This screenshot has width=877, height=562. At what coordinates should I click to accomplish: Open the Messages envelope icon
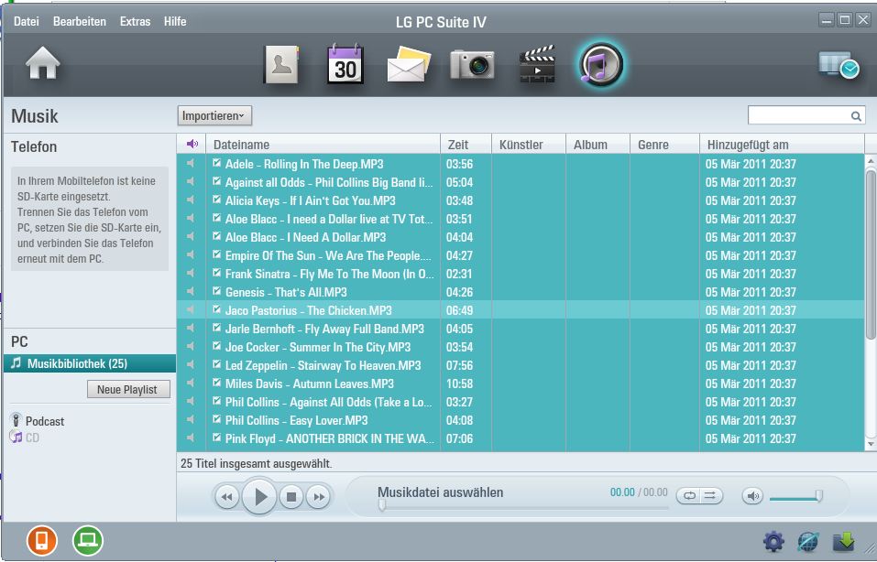click(409, 65)
